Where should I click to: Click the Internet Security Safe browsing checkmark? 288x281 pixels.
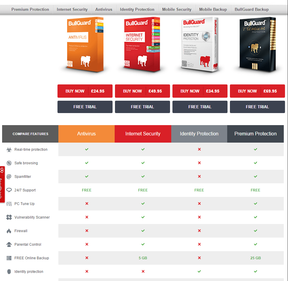(143, 163)
